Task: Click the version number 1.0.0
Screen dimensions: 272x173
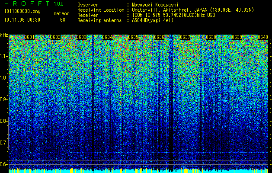Action: point(59,3)
